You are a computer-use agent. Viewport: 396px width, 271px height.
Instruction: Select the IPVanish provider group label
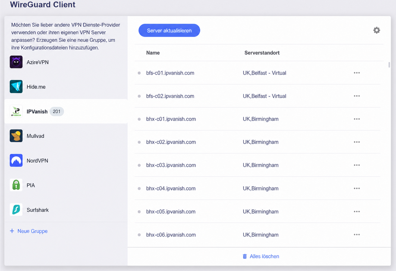(x=37, y=112)
